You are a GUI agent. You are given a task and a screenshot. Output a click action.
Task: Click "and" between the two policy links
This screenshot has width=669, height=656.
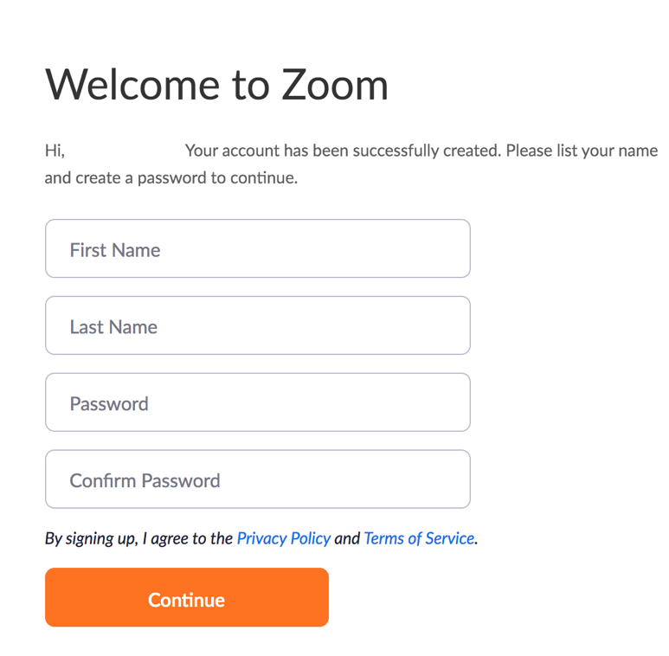347,538
